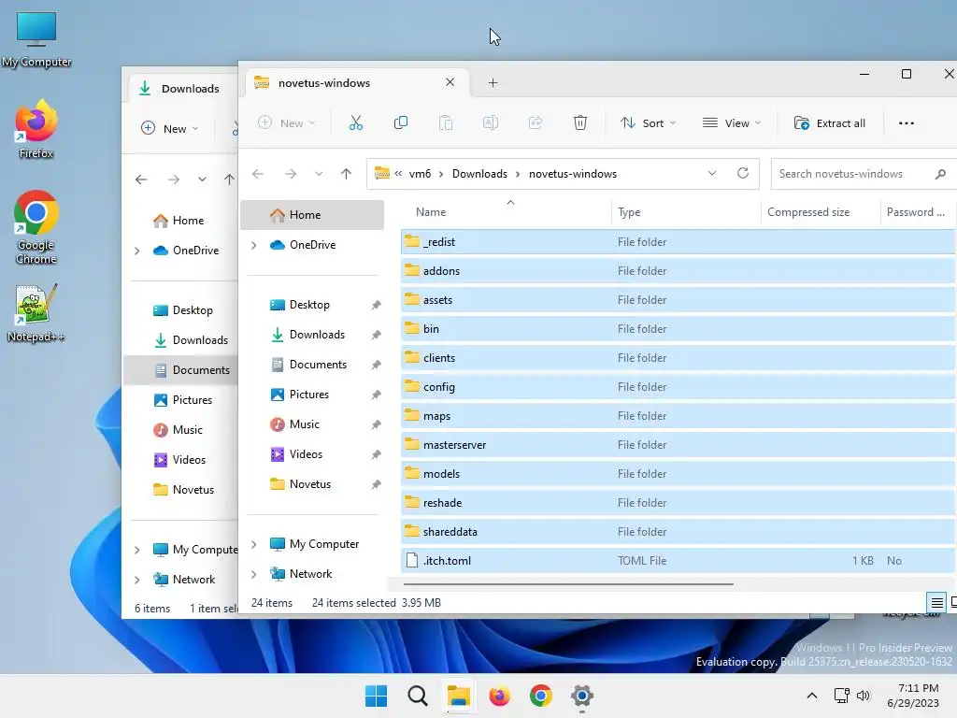Sort by the Name column header
Image resolution: width=957 pixels, height=718 pixels.
coord(431,212)
